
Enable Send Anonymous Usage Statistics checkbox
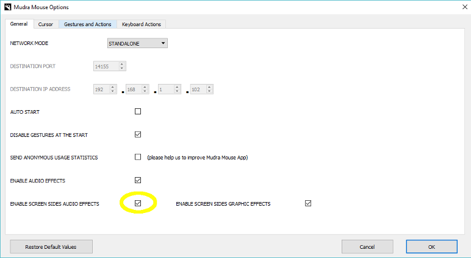coord(138,157)
